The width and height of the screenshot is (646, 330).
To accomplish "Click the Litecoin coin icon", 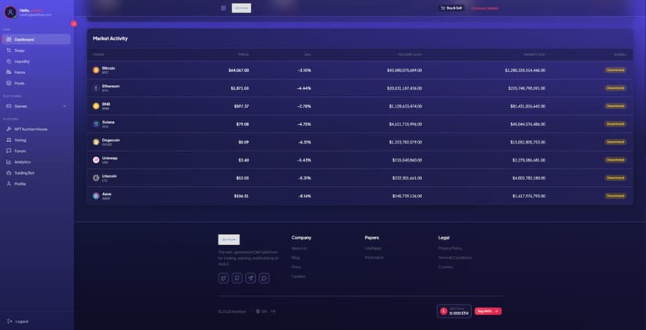I will 96,178.
